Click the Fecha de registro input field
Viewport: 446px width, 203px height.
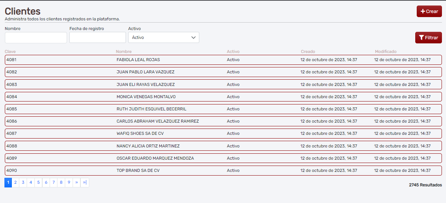pyautogui.click(x=97, y=37)
